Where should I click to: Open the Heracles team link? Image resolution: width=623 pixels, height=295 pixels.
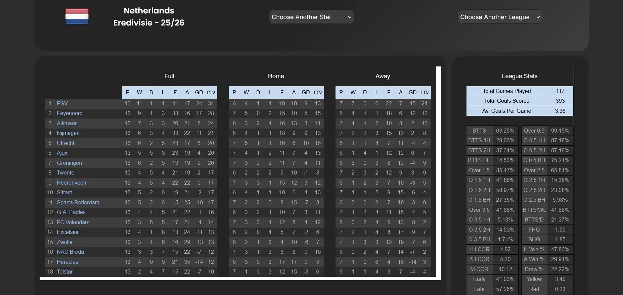68,262
